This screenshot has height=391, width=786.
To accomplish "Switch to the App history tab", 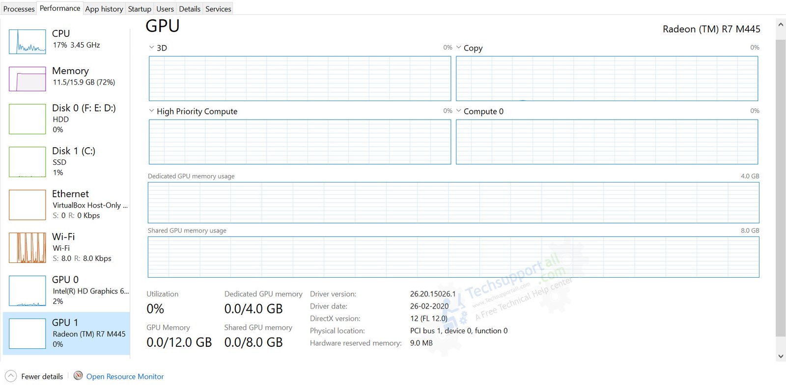I will tap(104, 9).
